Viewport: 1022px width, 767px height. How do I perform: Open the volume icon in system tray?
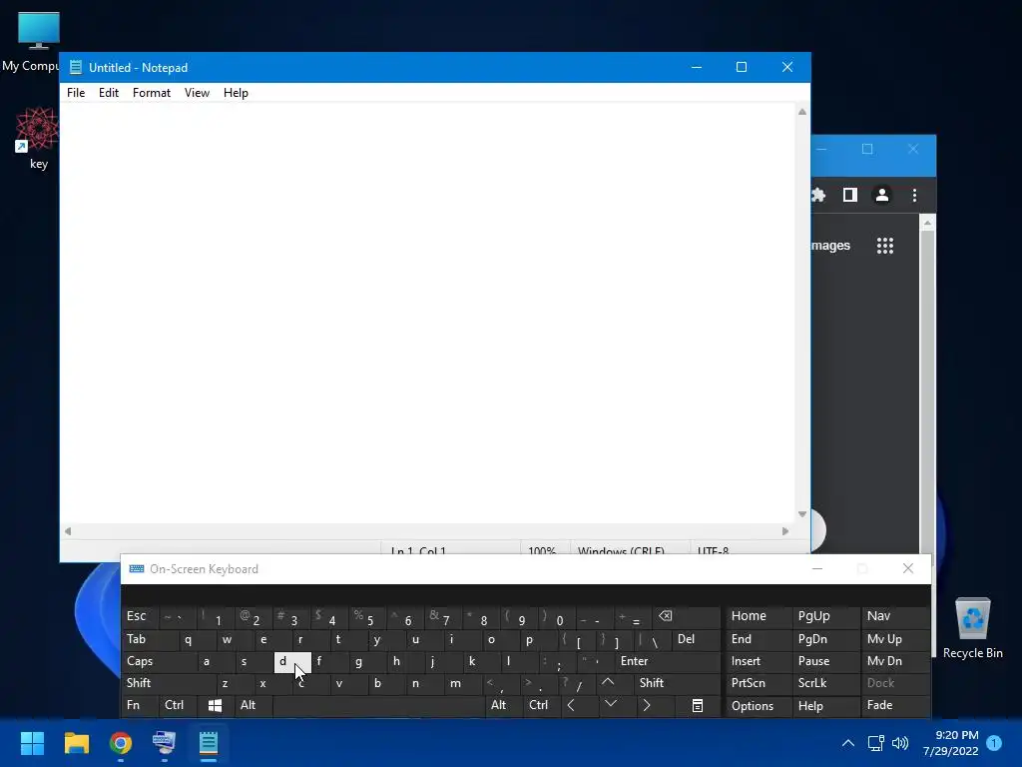pos(900,743)
